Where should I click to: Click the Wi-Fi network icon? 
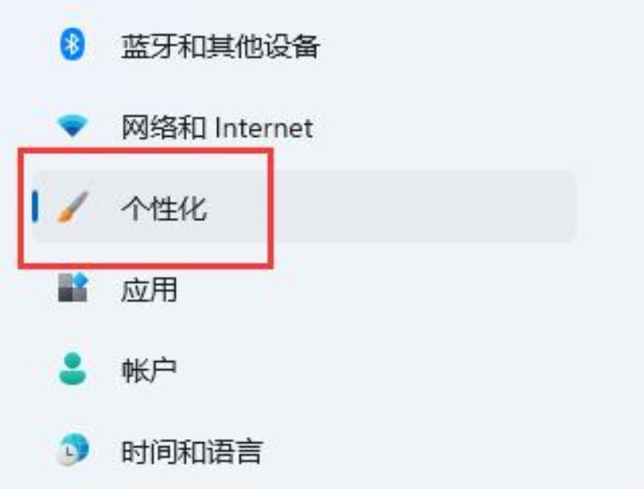(72, 126)
